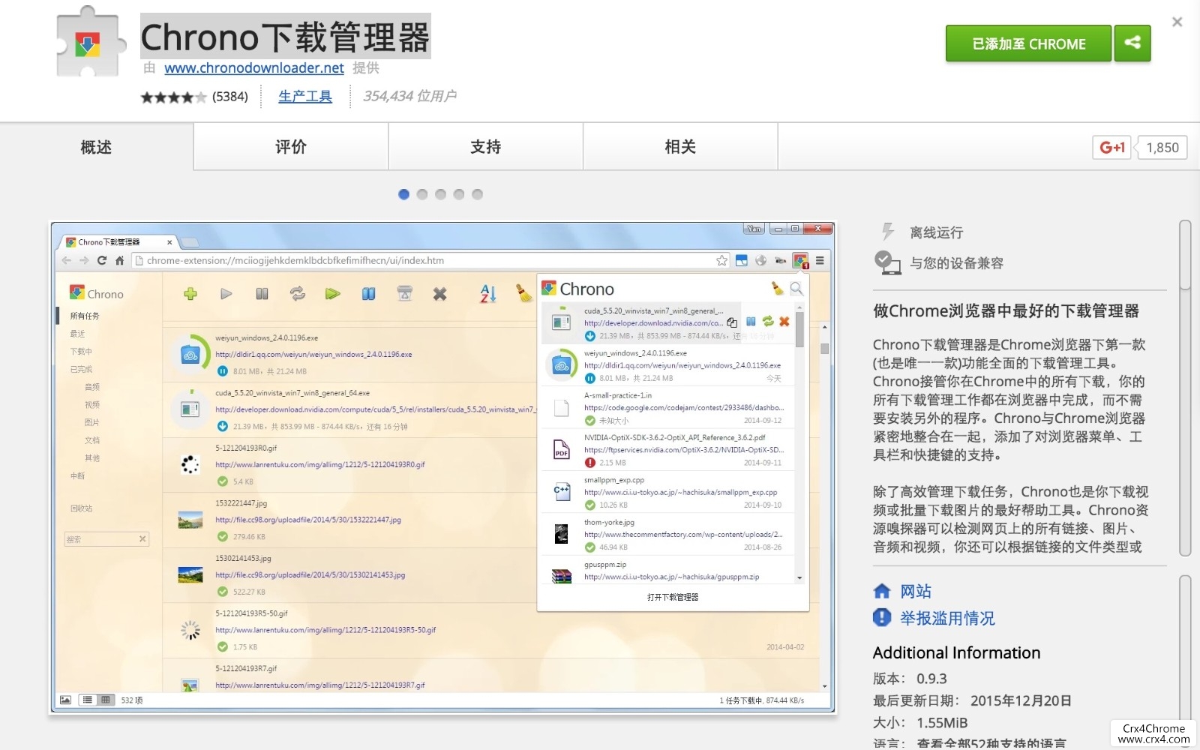Click the 已添加至 CHROME button
Image resolution: width=1200 pixels, height=750 pixels.
tap(1028, 43)
